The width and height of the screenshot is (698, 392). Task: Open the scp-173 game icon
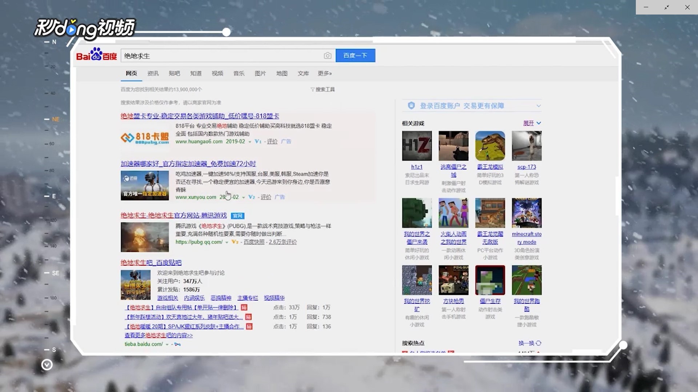click(526, 146)
